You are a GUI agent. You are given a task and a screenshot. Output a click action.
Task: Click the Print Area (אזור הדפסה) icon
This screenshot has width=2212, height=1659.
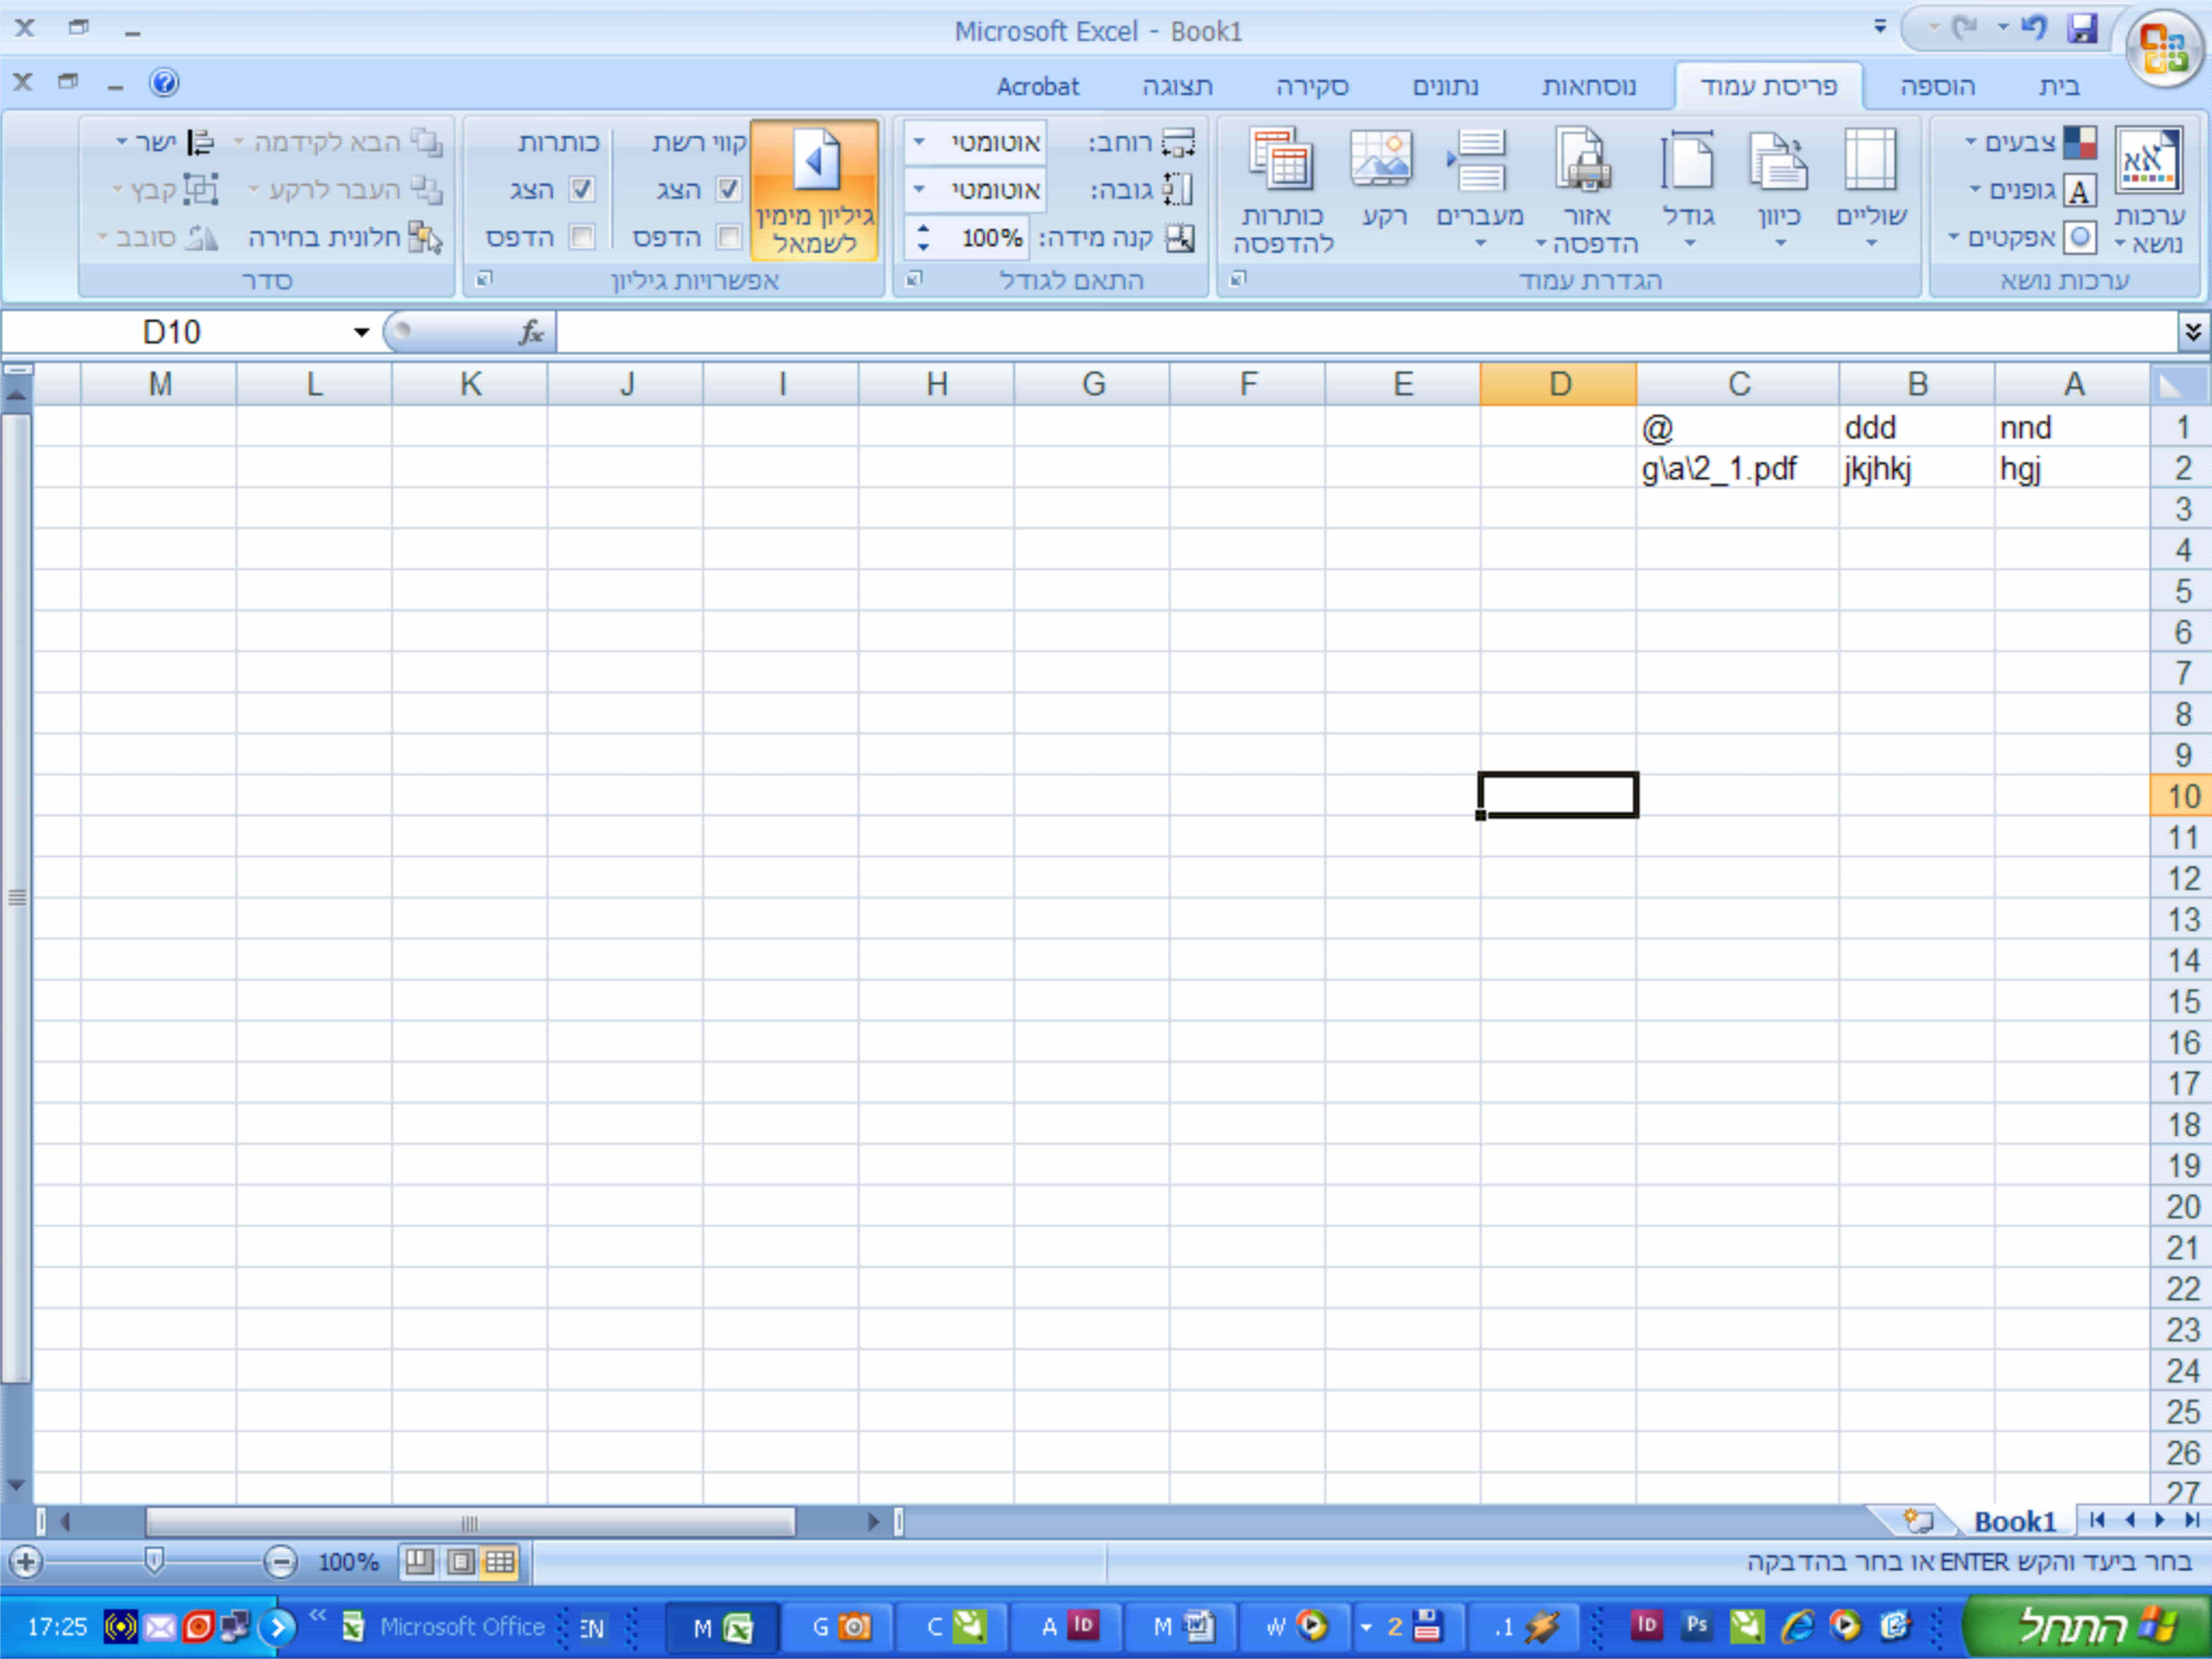click(1585, 160)
